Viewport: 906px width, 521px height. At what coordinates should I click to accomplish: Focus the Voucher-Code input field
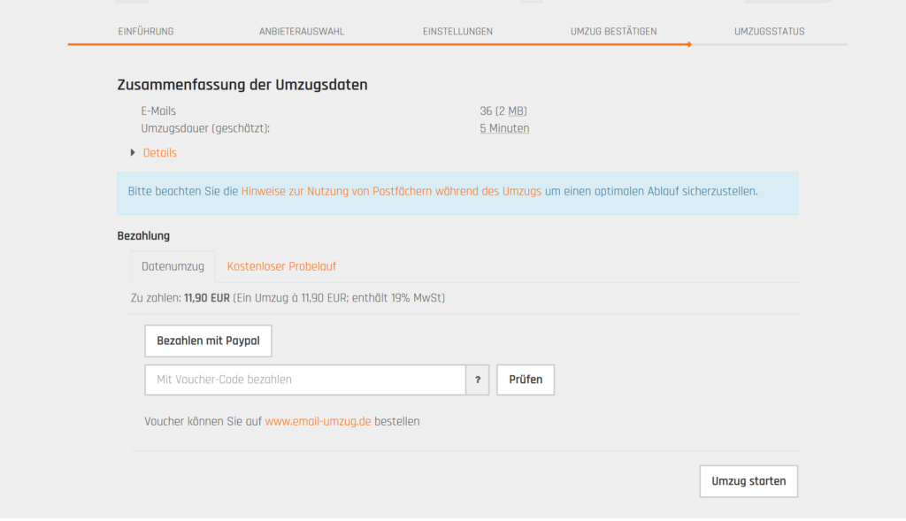[305, 379]
